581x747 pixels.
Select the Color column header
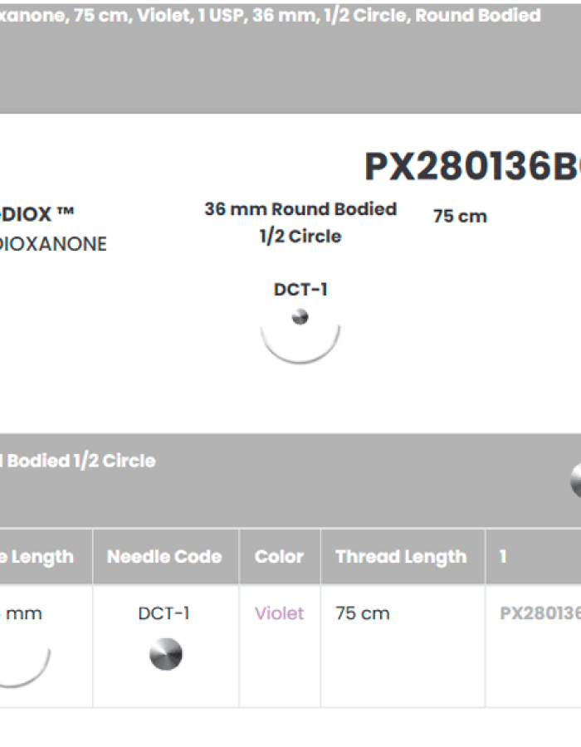tap(279, 557)
